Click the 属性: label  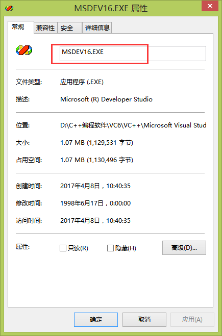22,247
